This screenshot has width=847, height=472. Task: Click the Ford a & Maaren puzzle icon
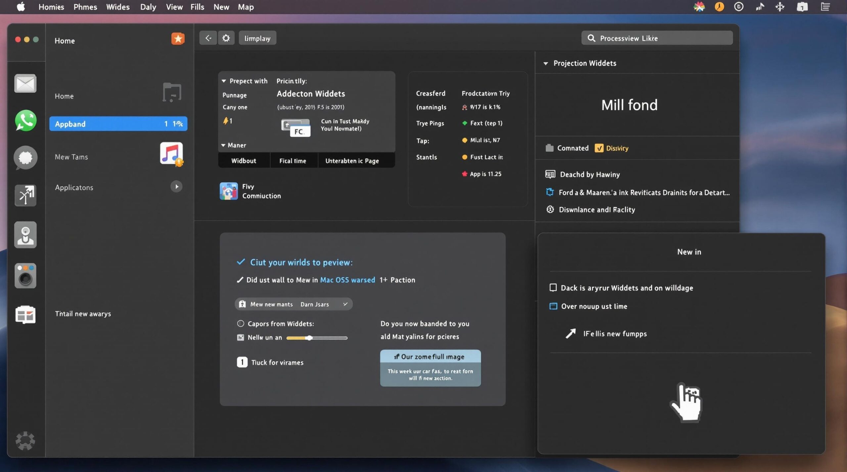(550, 192)
